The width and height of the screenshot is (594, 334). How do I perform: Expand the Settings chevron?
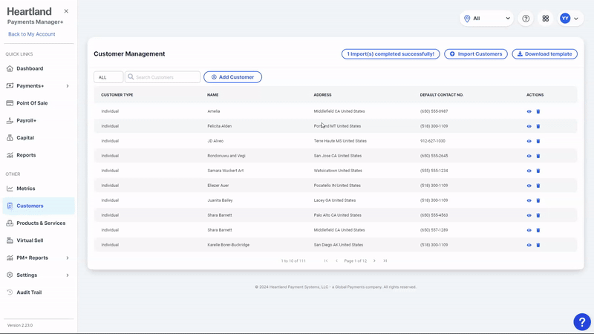pyautogui.click(x=68, y=275)
